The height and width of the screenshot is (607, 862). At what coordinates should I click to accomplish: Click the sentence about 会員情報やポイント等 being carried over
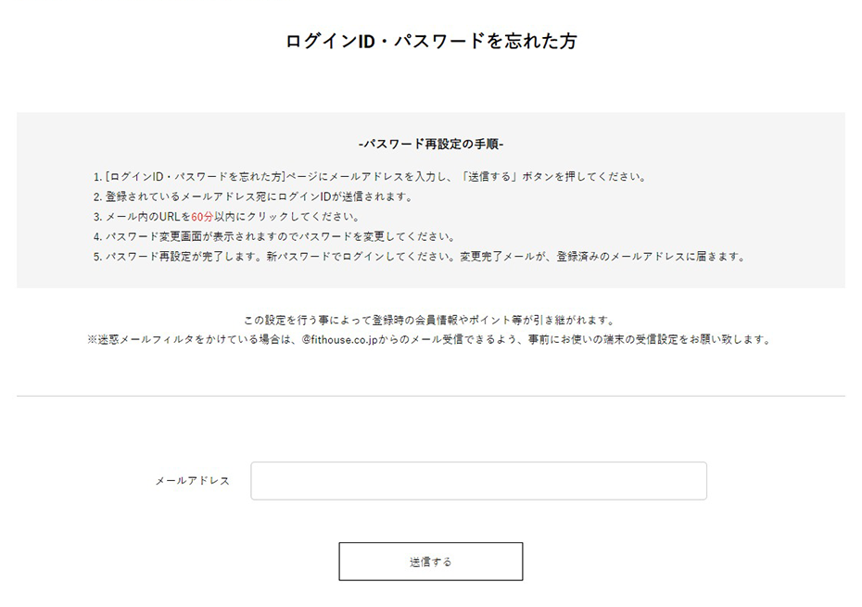click(431, 320)
